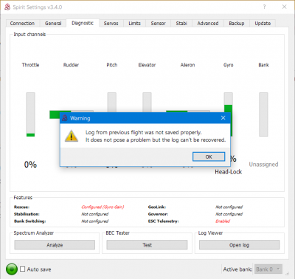
Task: Click the Elevator channel level bar
Action: tap(147, 103)
